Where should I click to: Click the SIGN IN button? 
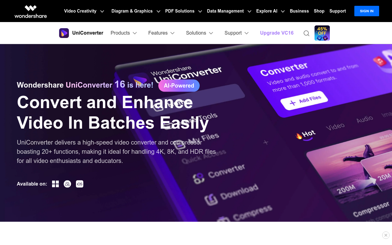367,11
